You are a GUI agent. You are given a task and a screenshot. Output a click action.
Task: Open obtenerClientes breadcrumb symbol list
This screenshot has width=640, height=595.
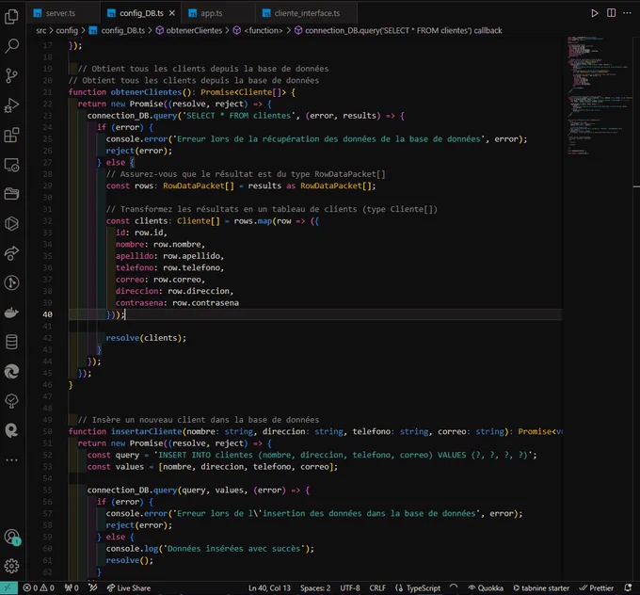[194, 31]
